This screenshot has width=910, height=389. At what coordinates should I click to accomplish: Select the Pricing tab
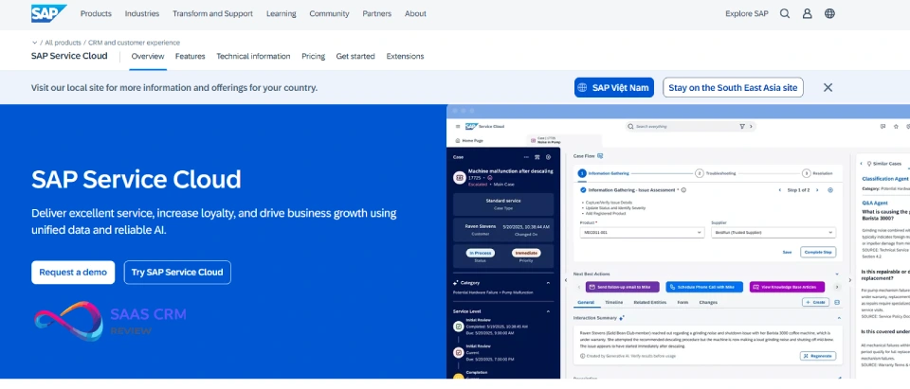pos(313,57)
